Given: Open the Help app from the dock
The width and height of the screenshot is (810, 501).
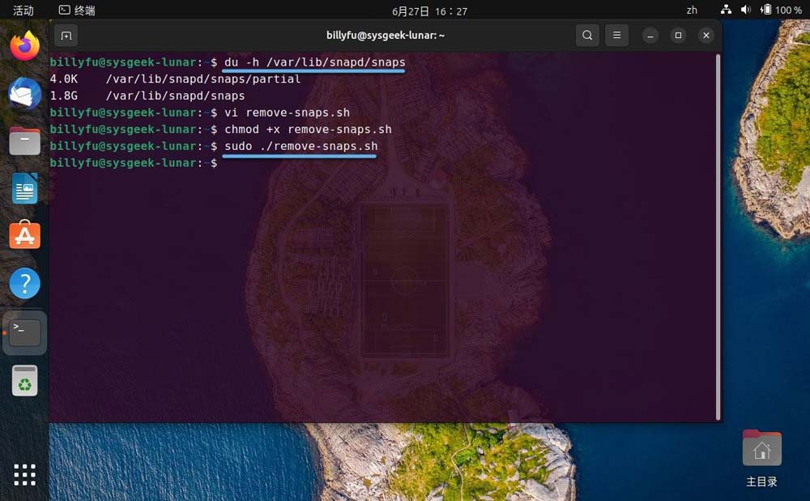Looking at the screenshot, I should click(x=25, y=283).
